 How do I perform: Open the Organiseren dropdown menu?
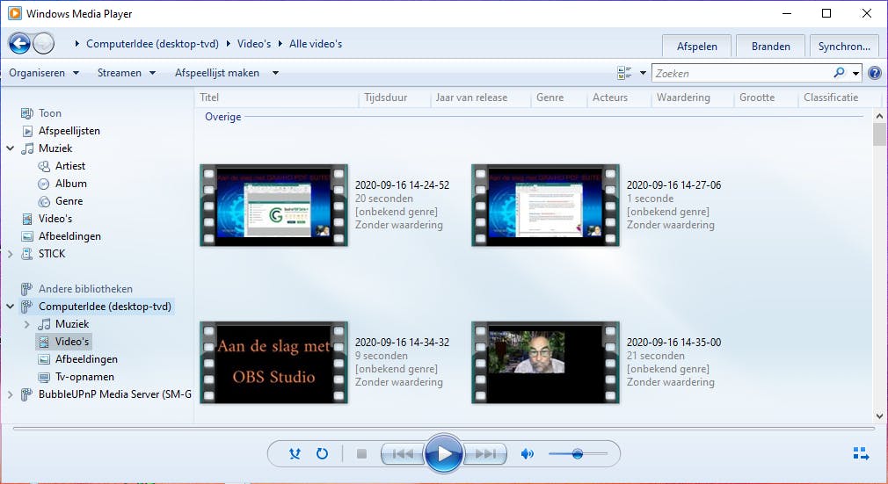44,72
